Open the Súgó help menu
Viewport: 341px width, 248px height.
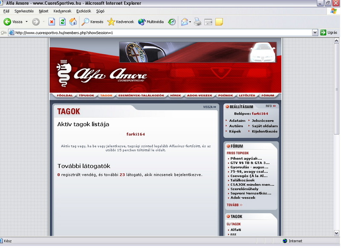click(100, 11)
